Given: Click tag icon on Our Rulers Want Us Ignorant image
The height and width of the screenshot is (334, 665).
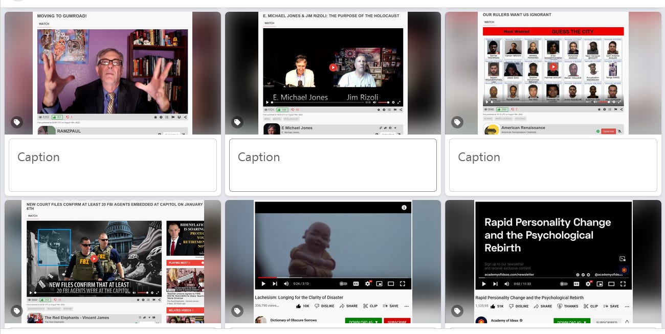Looking at the screenshot, I should [x=457, y=122].
